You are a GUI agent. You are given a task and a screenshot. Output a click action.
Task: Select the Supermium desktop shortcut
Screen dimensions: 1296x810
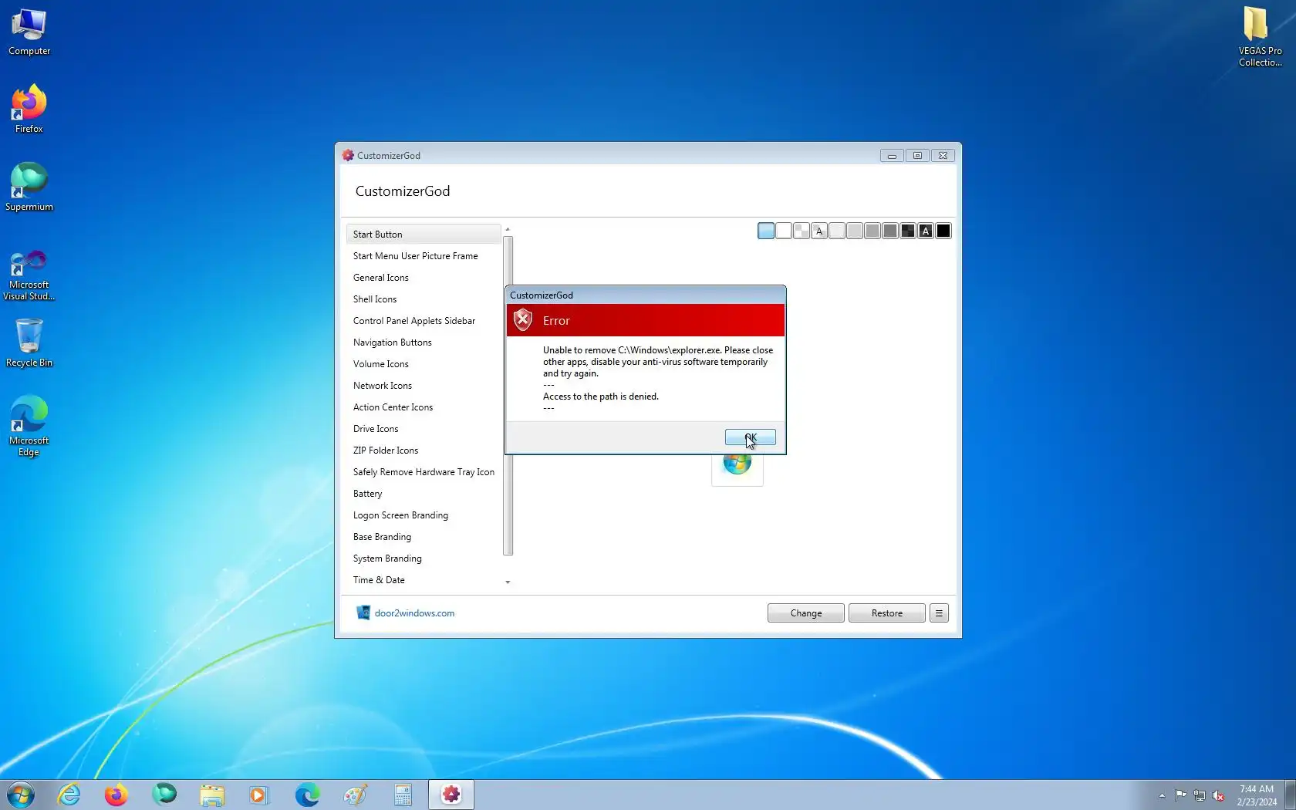coord(29,187)
